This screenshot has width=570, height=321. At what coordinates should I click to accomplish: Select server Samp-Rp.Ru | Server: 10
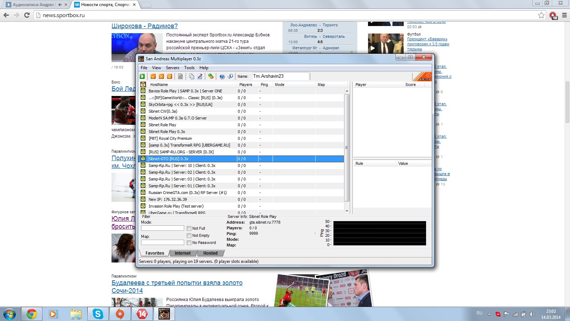click(241, 165)
